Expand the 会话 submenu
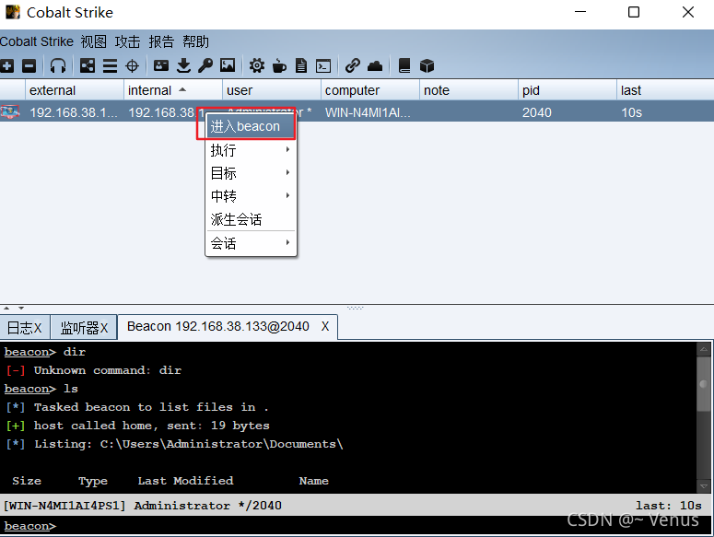Screen dimensions: 714x537 [x=251, y=243]
